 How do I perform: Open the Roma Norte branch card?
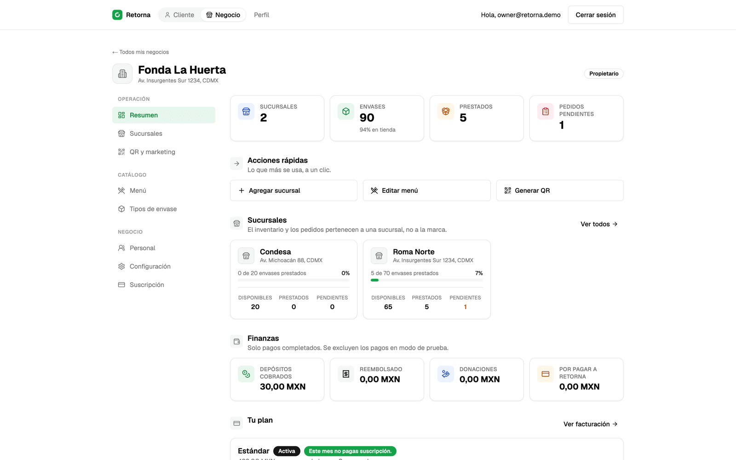(x=426, y=279)
